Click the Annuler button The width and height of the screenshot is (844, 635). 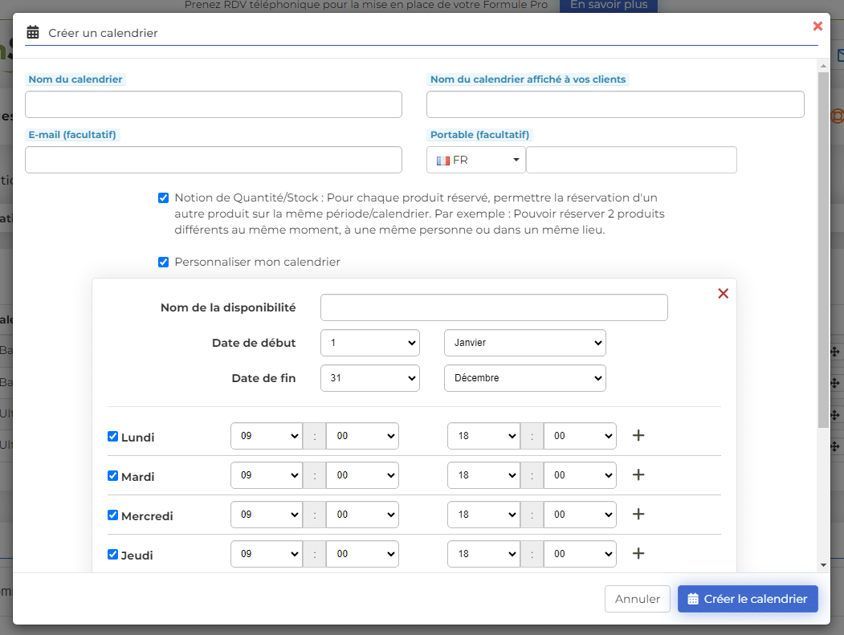pyautogui.click(x=638, y=599)
